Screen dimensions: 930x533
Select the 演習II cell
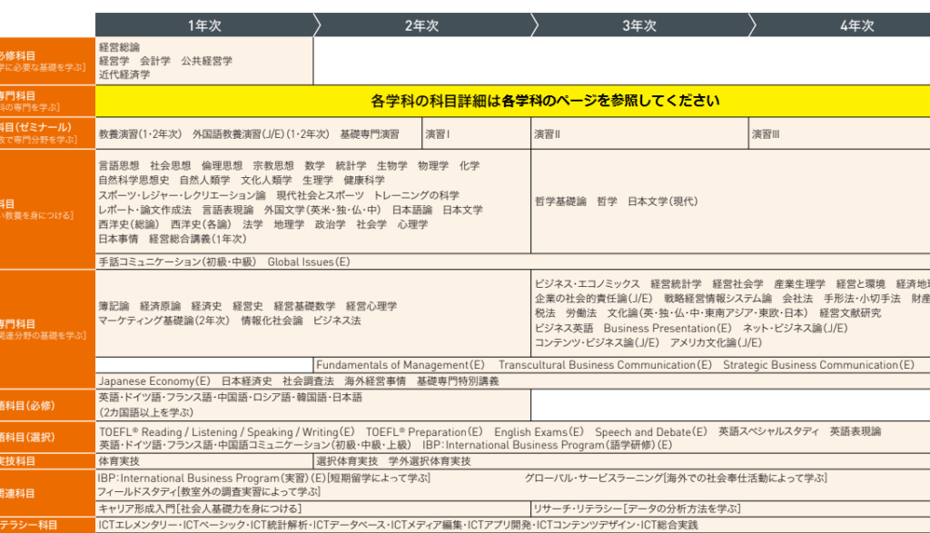click(547, 134)
